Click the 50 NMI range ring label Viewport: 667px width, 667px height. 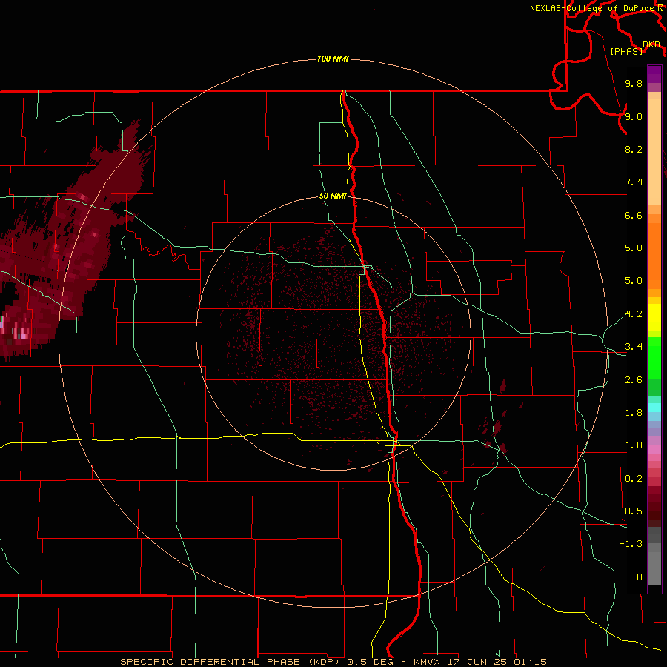click(333, 196)
